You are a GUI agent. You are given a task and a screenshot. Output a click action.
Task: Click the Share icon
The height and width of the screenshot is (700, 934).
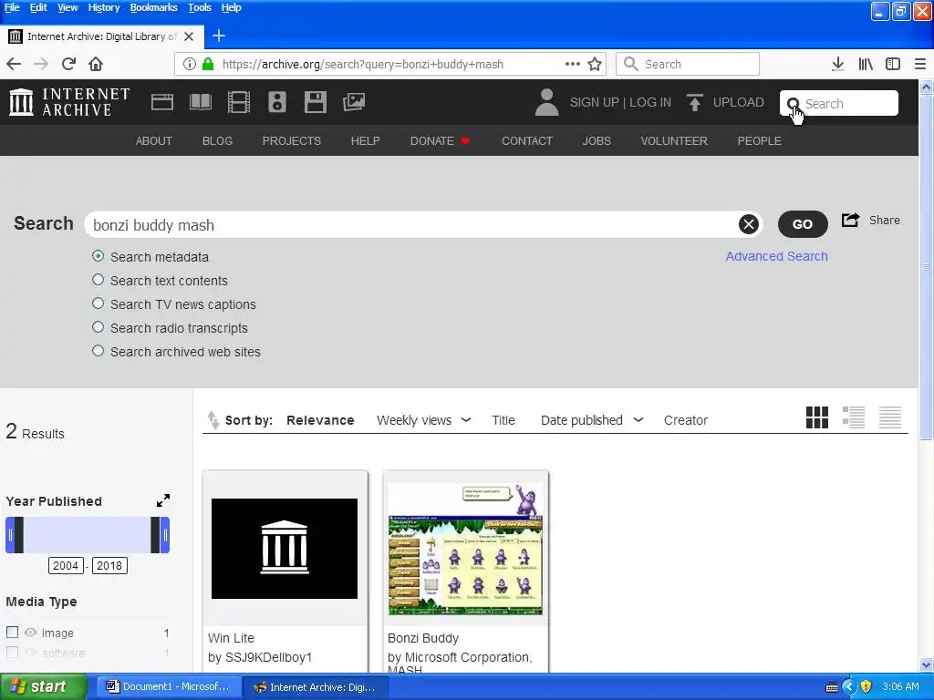click(x=851, y=221)
